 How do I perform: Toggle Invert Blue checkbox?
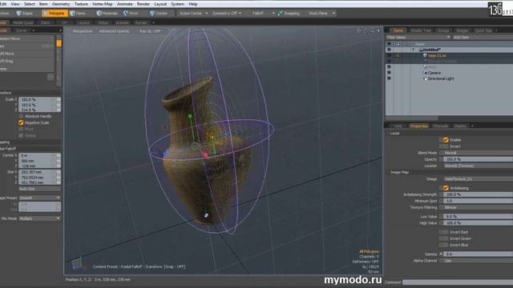(x=443, y=245)
